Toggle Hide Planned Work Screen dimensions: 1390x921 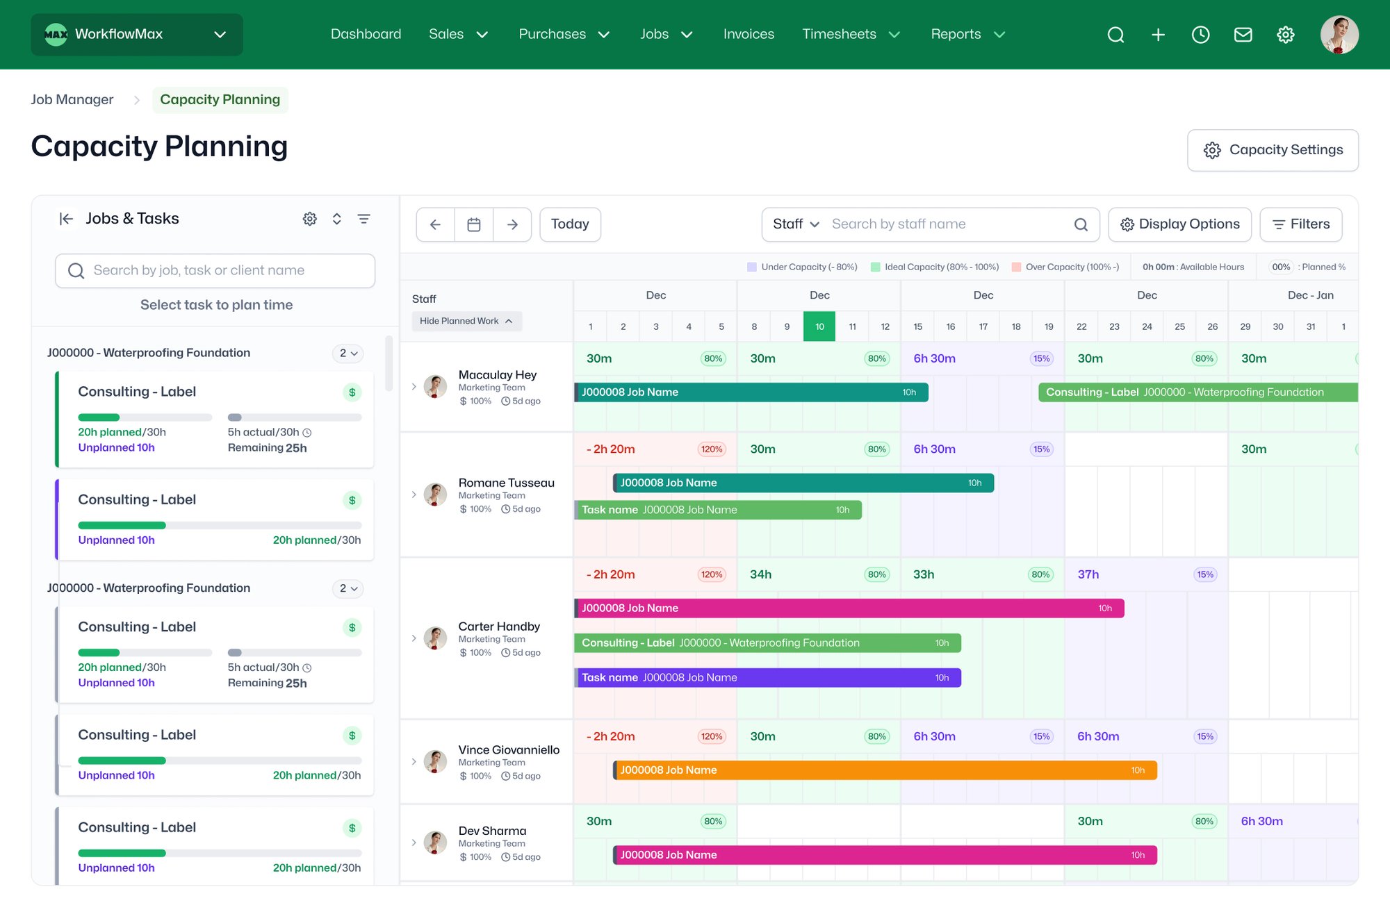[x=466, y=321]
